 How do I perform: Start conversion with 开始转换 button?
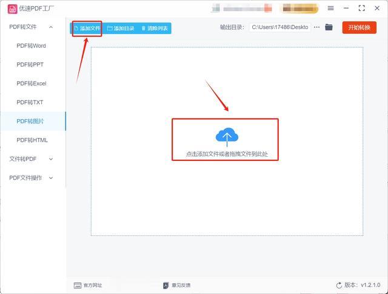pyautogui.click(x=360, y=27)
